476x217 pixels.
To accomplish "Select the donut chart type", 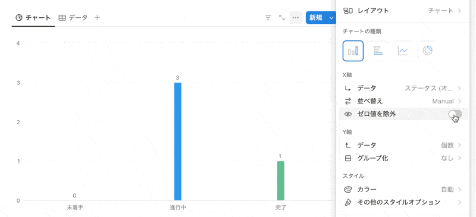I will pyautogui.click(x=428, y=51).
